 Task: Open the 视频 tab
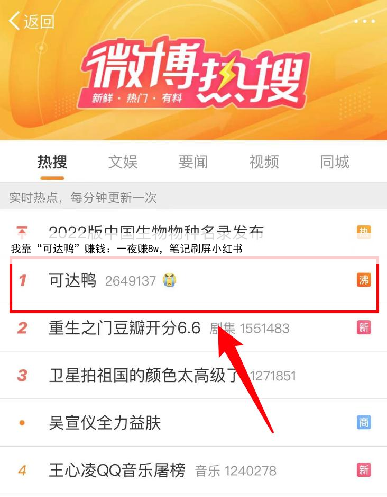click(264, 162)
